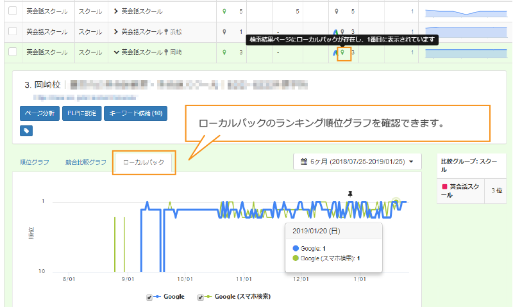Click the green highlighted data point on the chart
513x307 pixels.
coord(396,201)
